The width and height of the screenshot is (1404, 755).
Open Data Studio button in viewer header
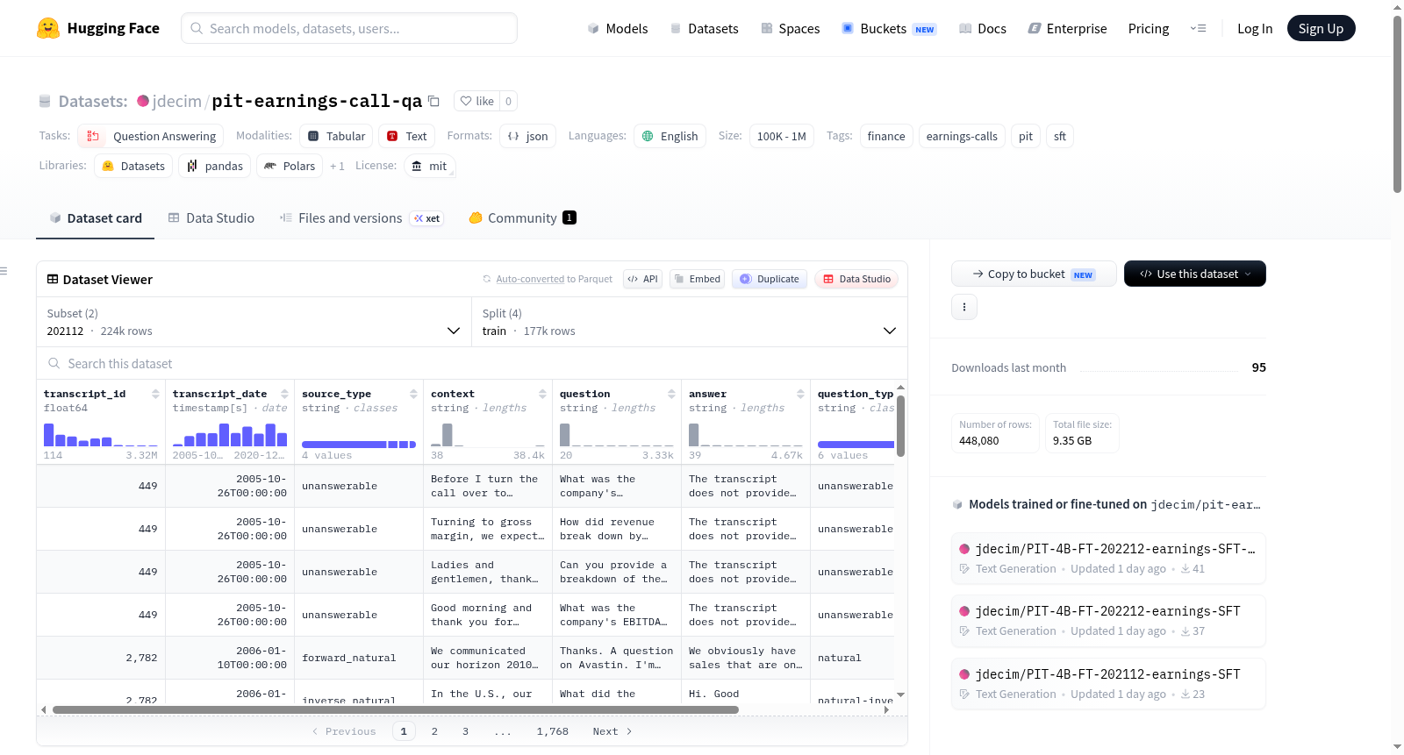click(856, 279)
